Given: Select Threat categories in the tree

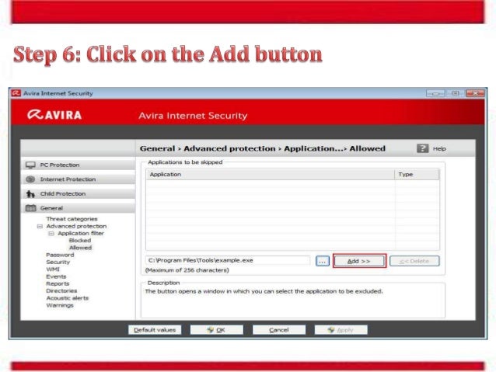Looking at the screenshot, I should coord(72,219).
